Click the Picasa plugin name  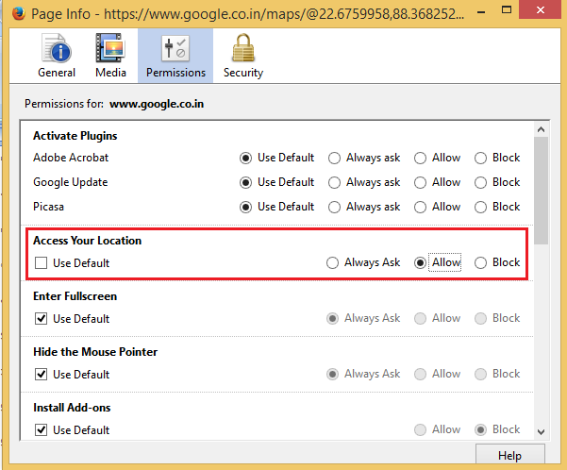[x=48, y=207]
